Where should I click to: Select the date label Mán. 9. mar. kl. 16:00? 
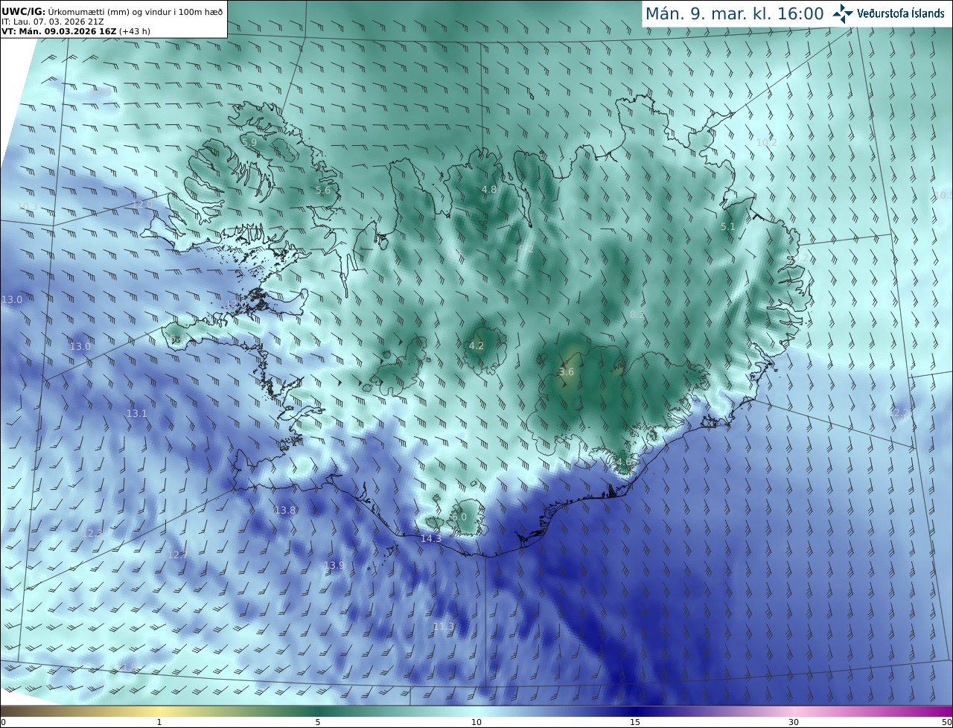(x=734, y=14)
